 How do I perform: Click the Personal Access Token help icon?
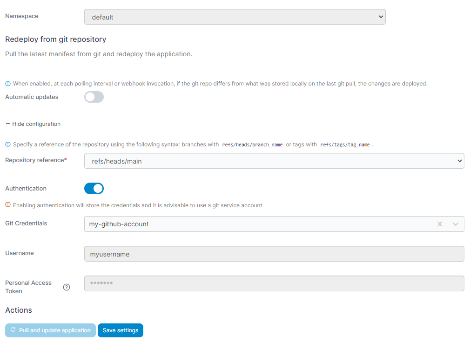pos(67,287)
